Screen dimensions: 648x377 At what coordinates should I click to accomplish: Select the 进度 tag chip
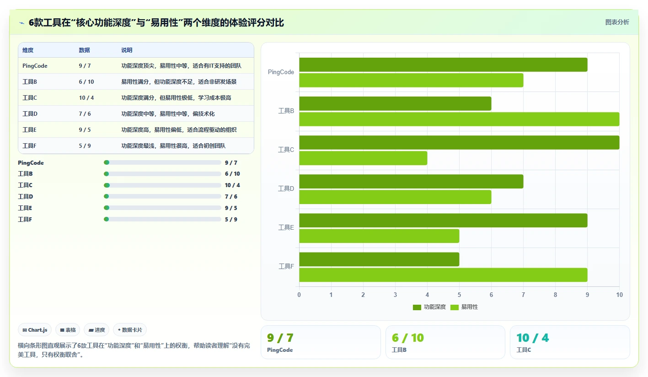(x=96, y=330)
